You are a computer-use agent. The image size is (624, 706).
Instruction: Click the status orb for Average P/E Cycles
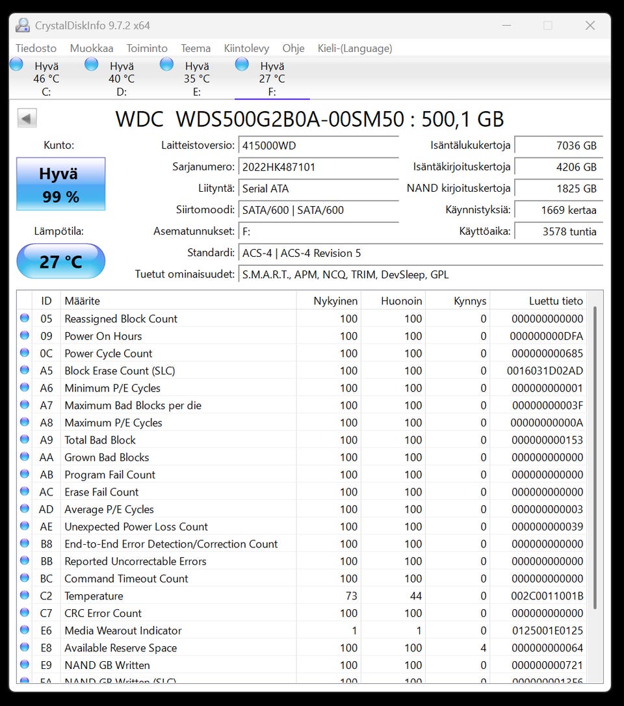25,509
